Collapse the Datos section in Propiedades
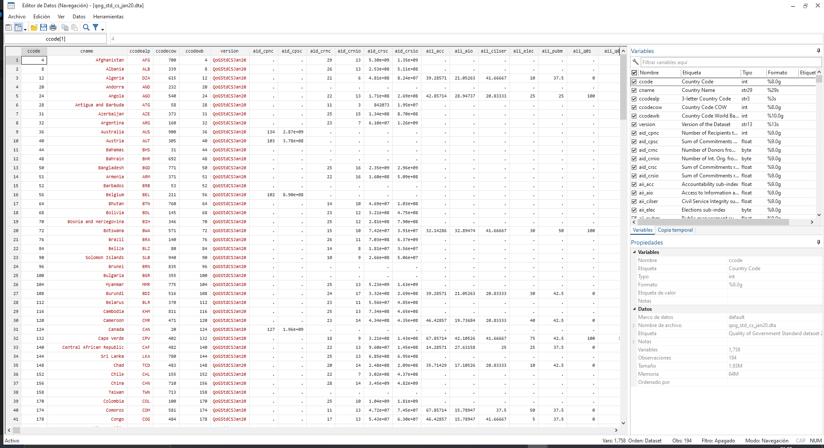The height and width of the screenshot is (448, 824). click(634, 309)
